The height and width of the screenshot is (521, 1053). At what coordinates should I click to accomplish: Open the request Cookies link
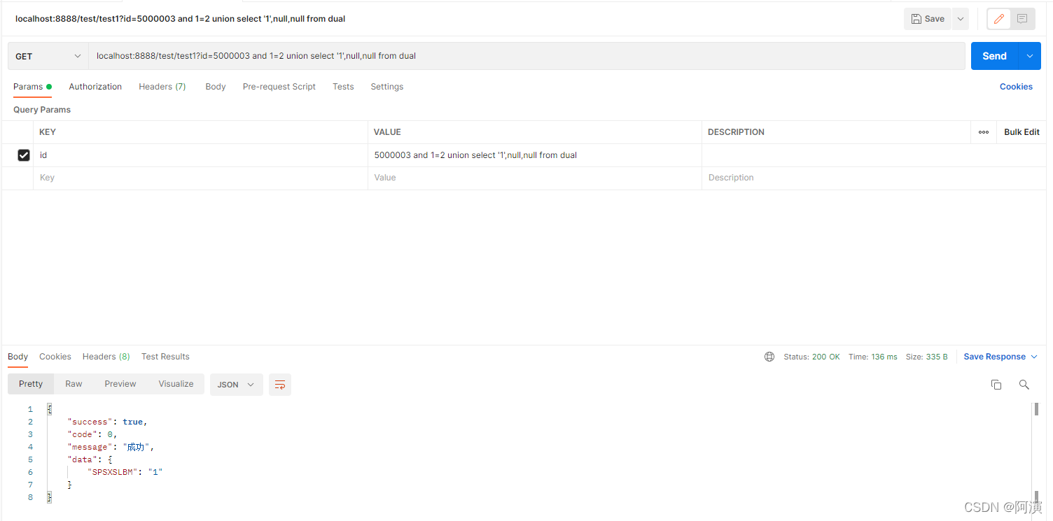pyautogui.click(x=1016, y=87)
